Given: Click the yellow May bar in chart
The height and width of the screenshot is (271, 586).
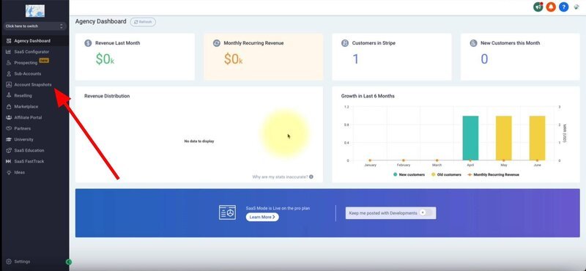Looking at the screenshot, I should (x=503, y=138).
